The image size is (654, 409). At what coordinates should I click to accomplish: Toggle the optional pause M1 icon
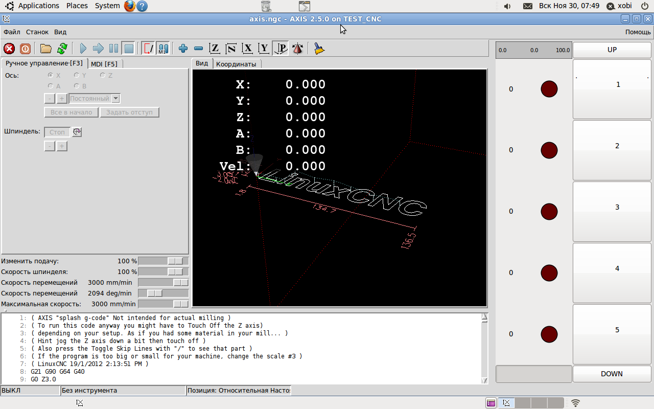click(x=163, y=49)
